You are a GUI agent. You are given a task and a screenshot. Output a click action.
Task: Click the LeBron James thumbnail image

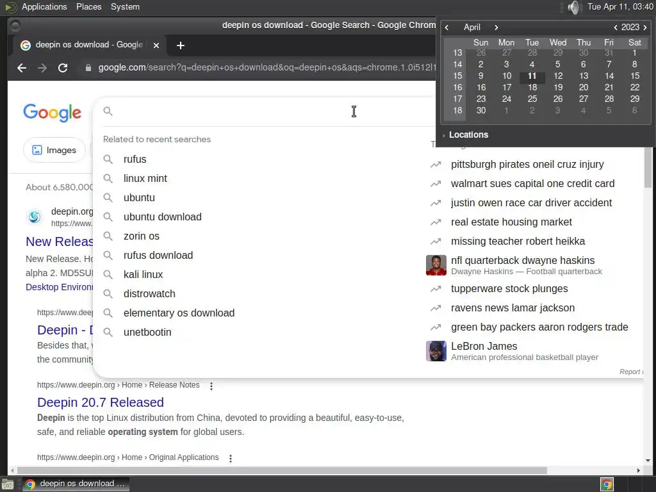[x=436, y=351]
